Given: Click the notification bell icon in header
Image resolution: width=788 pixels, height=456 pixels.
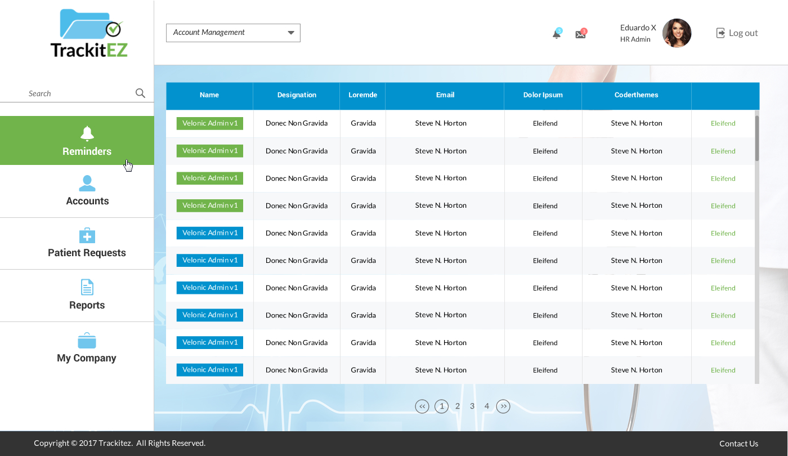Looking at the screenshot, I should coord(556,34).
